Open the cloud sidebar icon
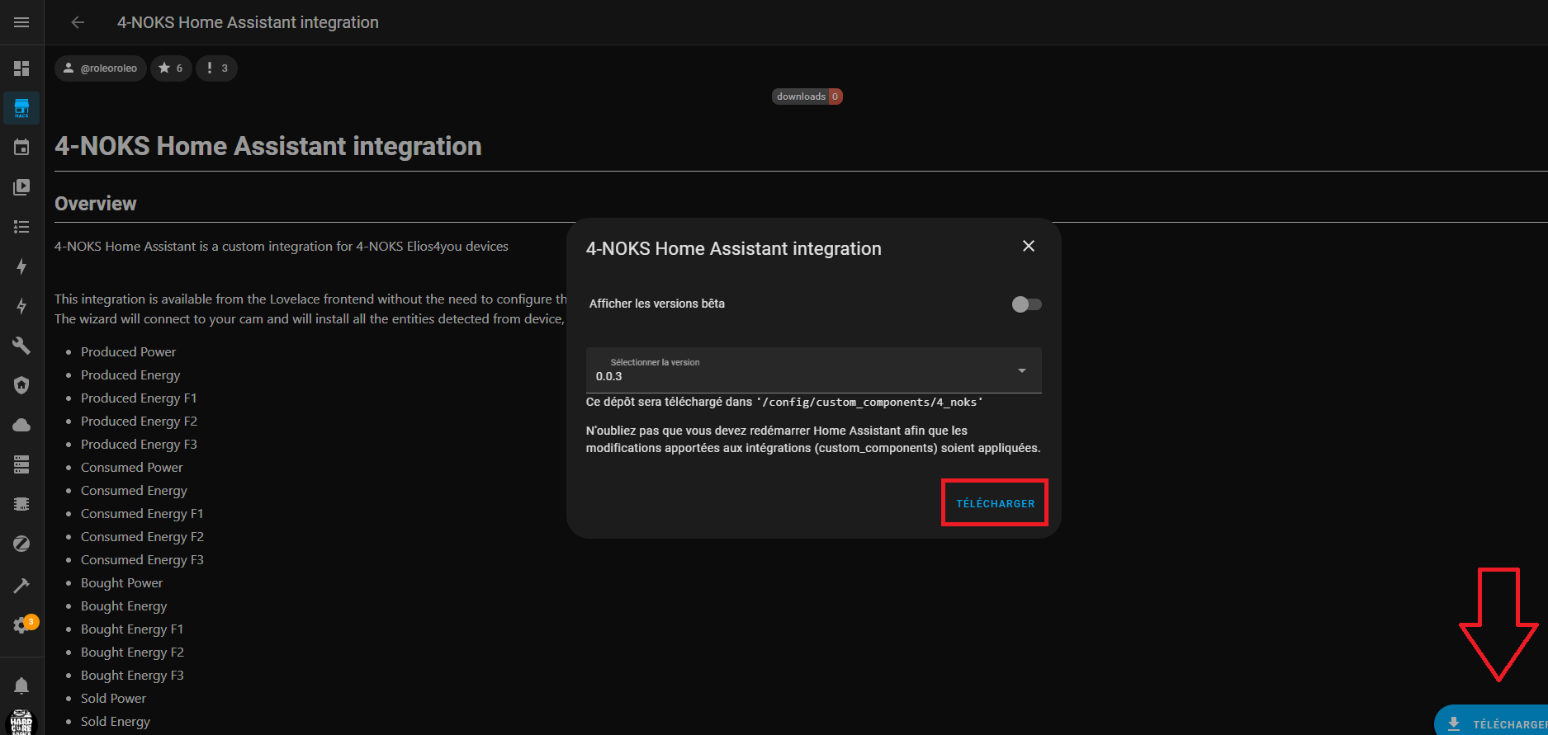 pos(21,425)
